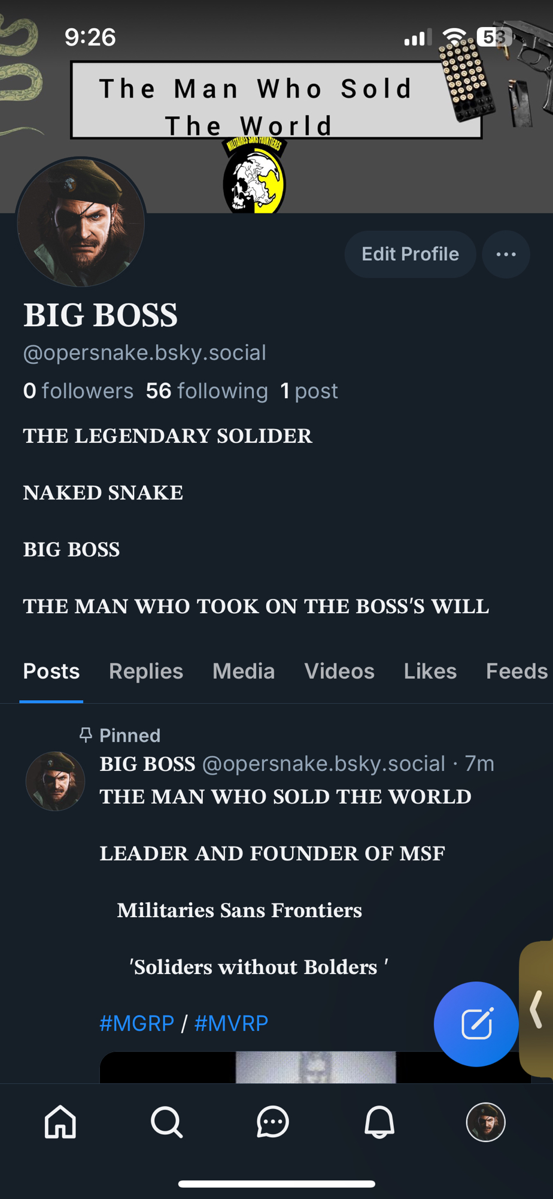View the 56 following list
Viewport: 553px width, 1199px height.
point(207,391)
